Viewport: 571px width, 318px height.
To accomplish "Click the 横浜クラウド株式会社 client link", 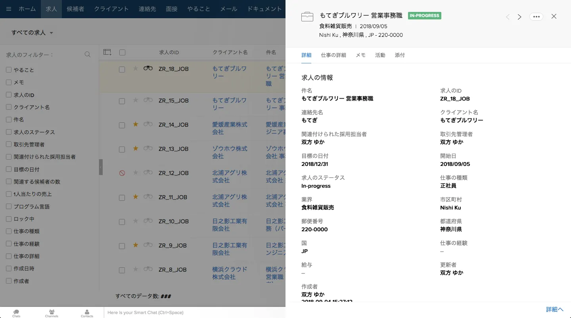I will pyautogui.click(x=230, y=273).
